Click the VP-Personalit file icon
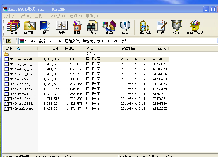 coord(6,94)
